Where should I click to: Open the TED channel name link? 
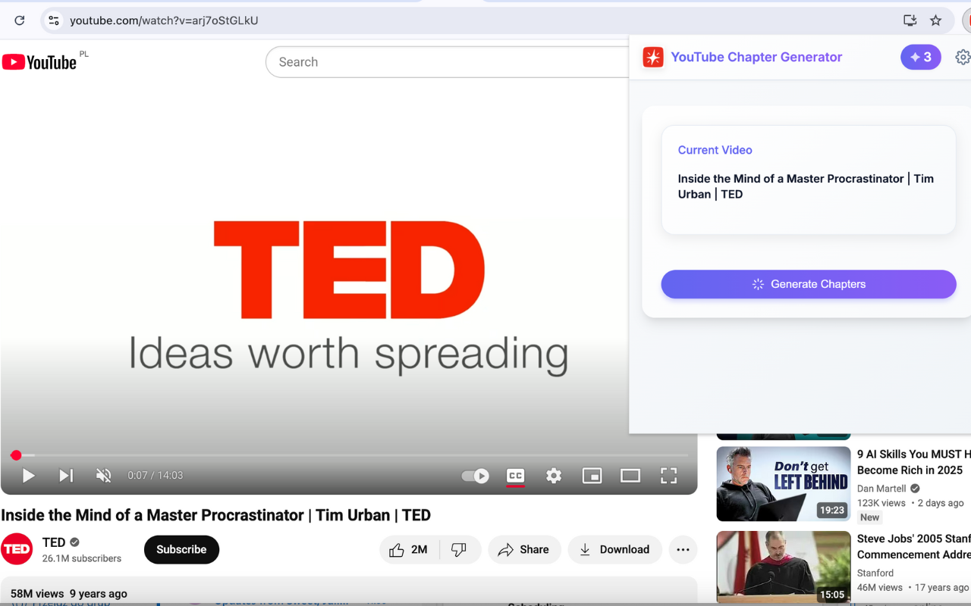[x=54, y=542]
